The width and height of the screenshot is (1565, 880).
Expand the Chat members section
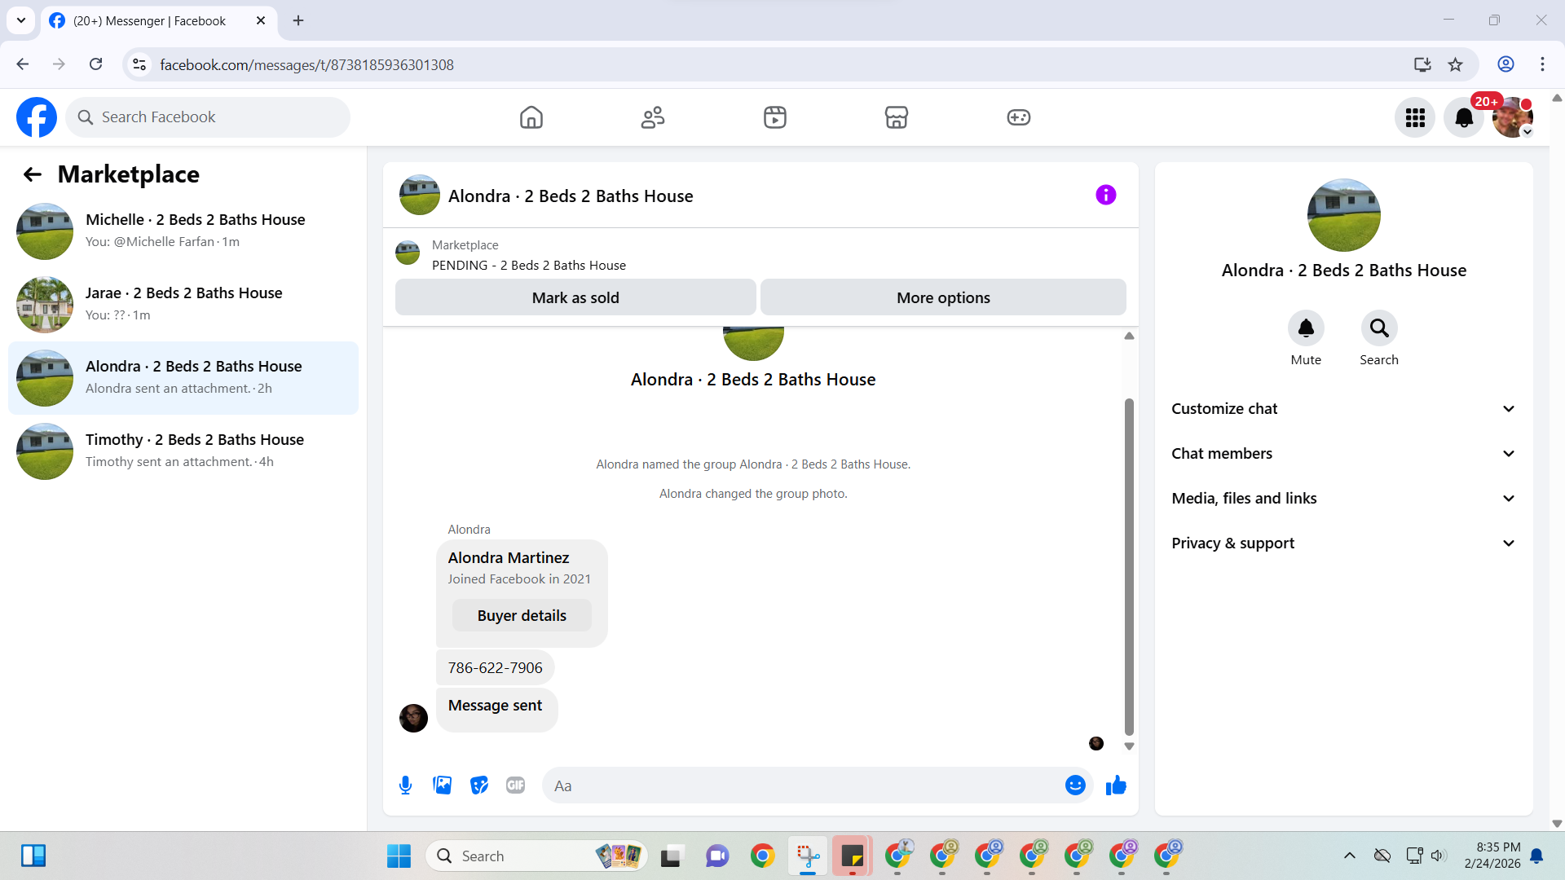tap(1343, 454)
